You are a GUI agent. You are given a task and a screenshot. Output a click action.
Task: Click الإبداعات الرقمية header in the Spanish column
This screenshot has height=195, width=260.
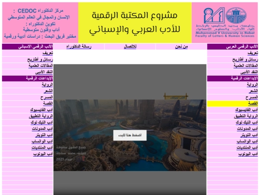[27, 78]
